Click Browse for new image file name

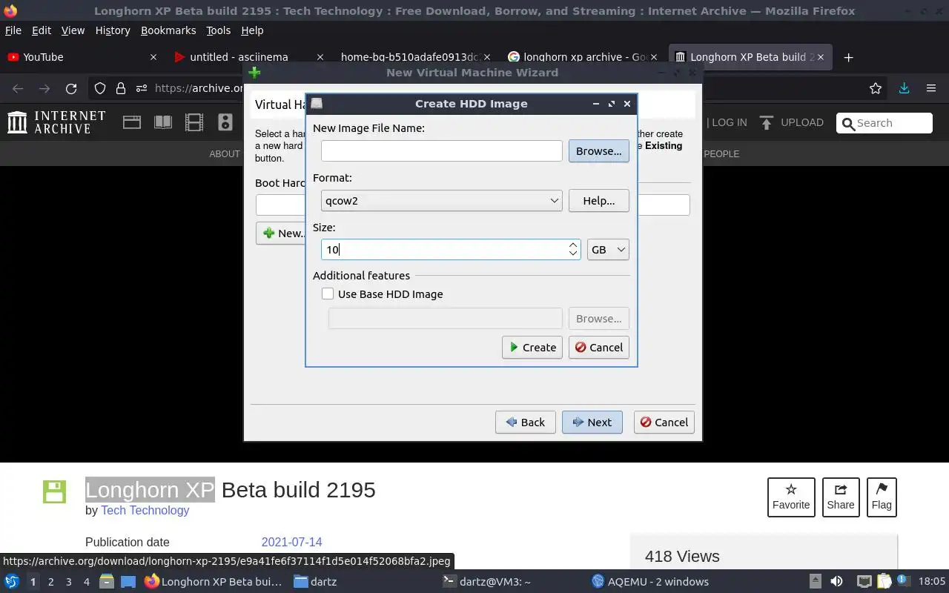point(599,151)
